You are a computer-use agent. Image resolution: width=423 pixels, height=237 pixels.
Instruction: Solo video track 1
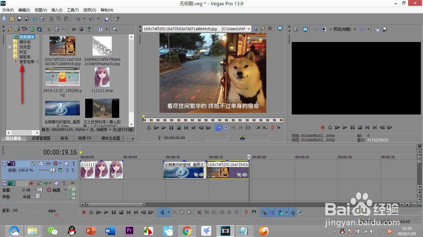coord(73,163)
